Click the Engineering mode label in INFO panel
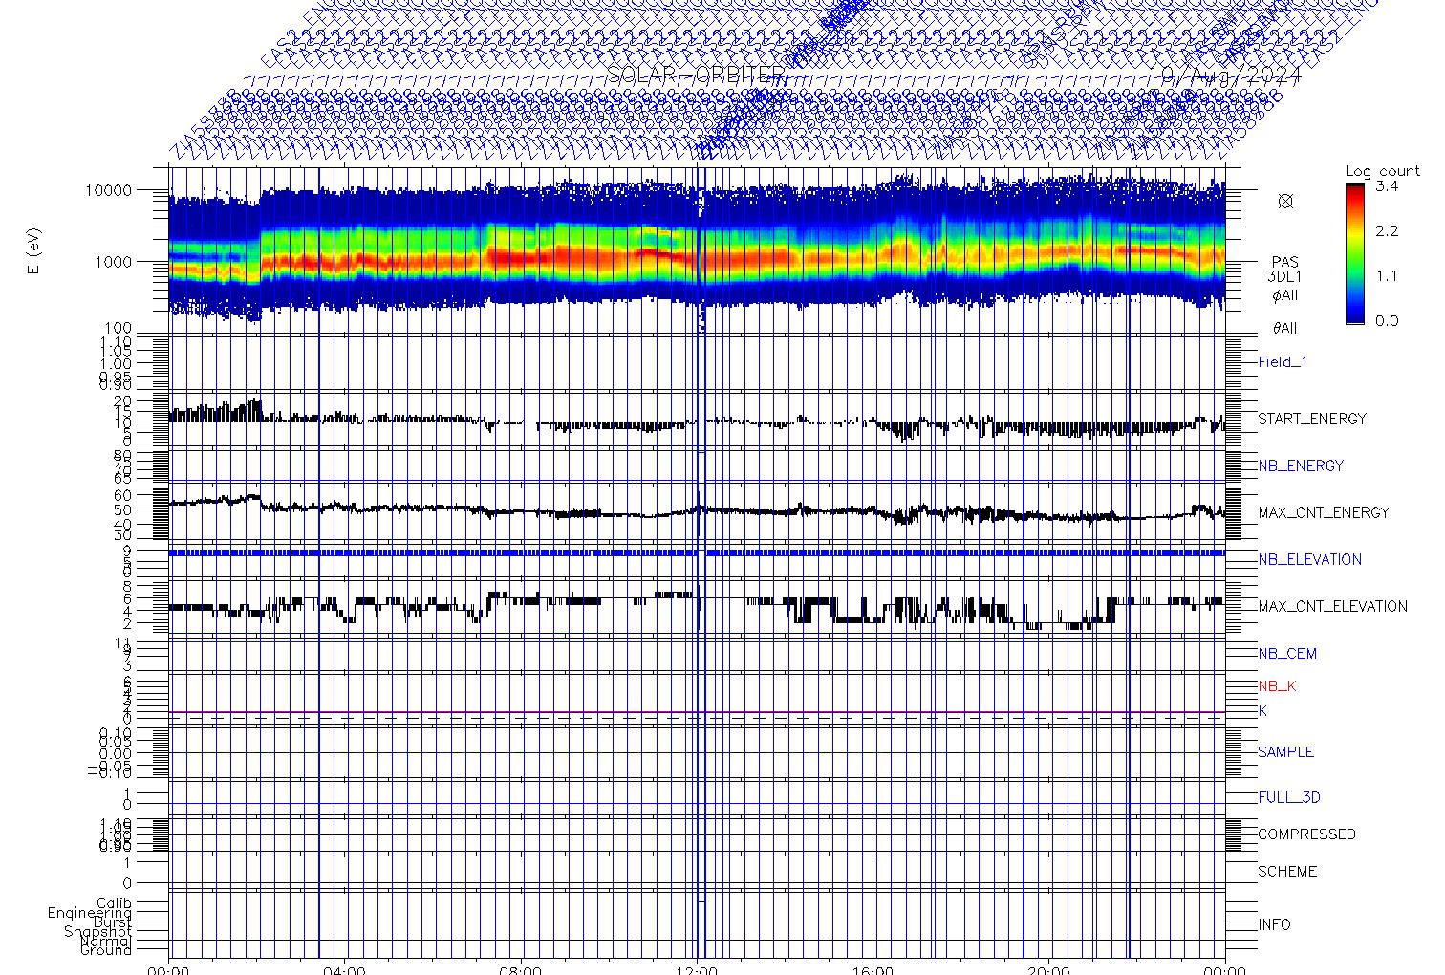The height and width of the screenshot is (975, 1445). 90,913
